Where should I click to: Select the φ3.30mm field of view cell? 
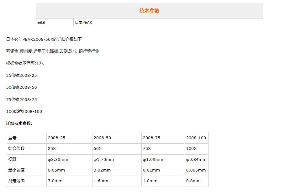58,159
